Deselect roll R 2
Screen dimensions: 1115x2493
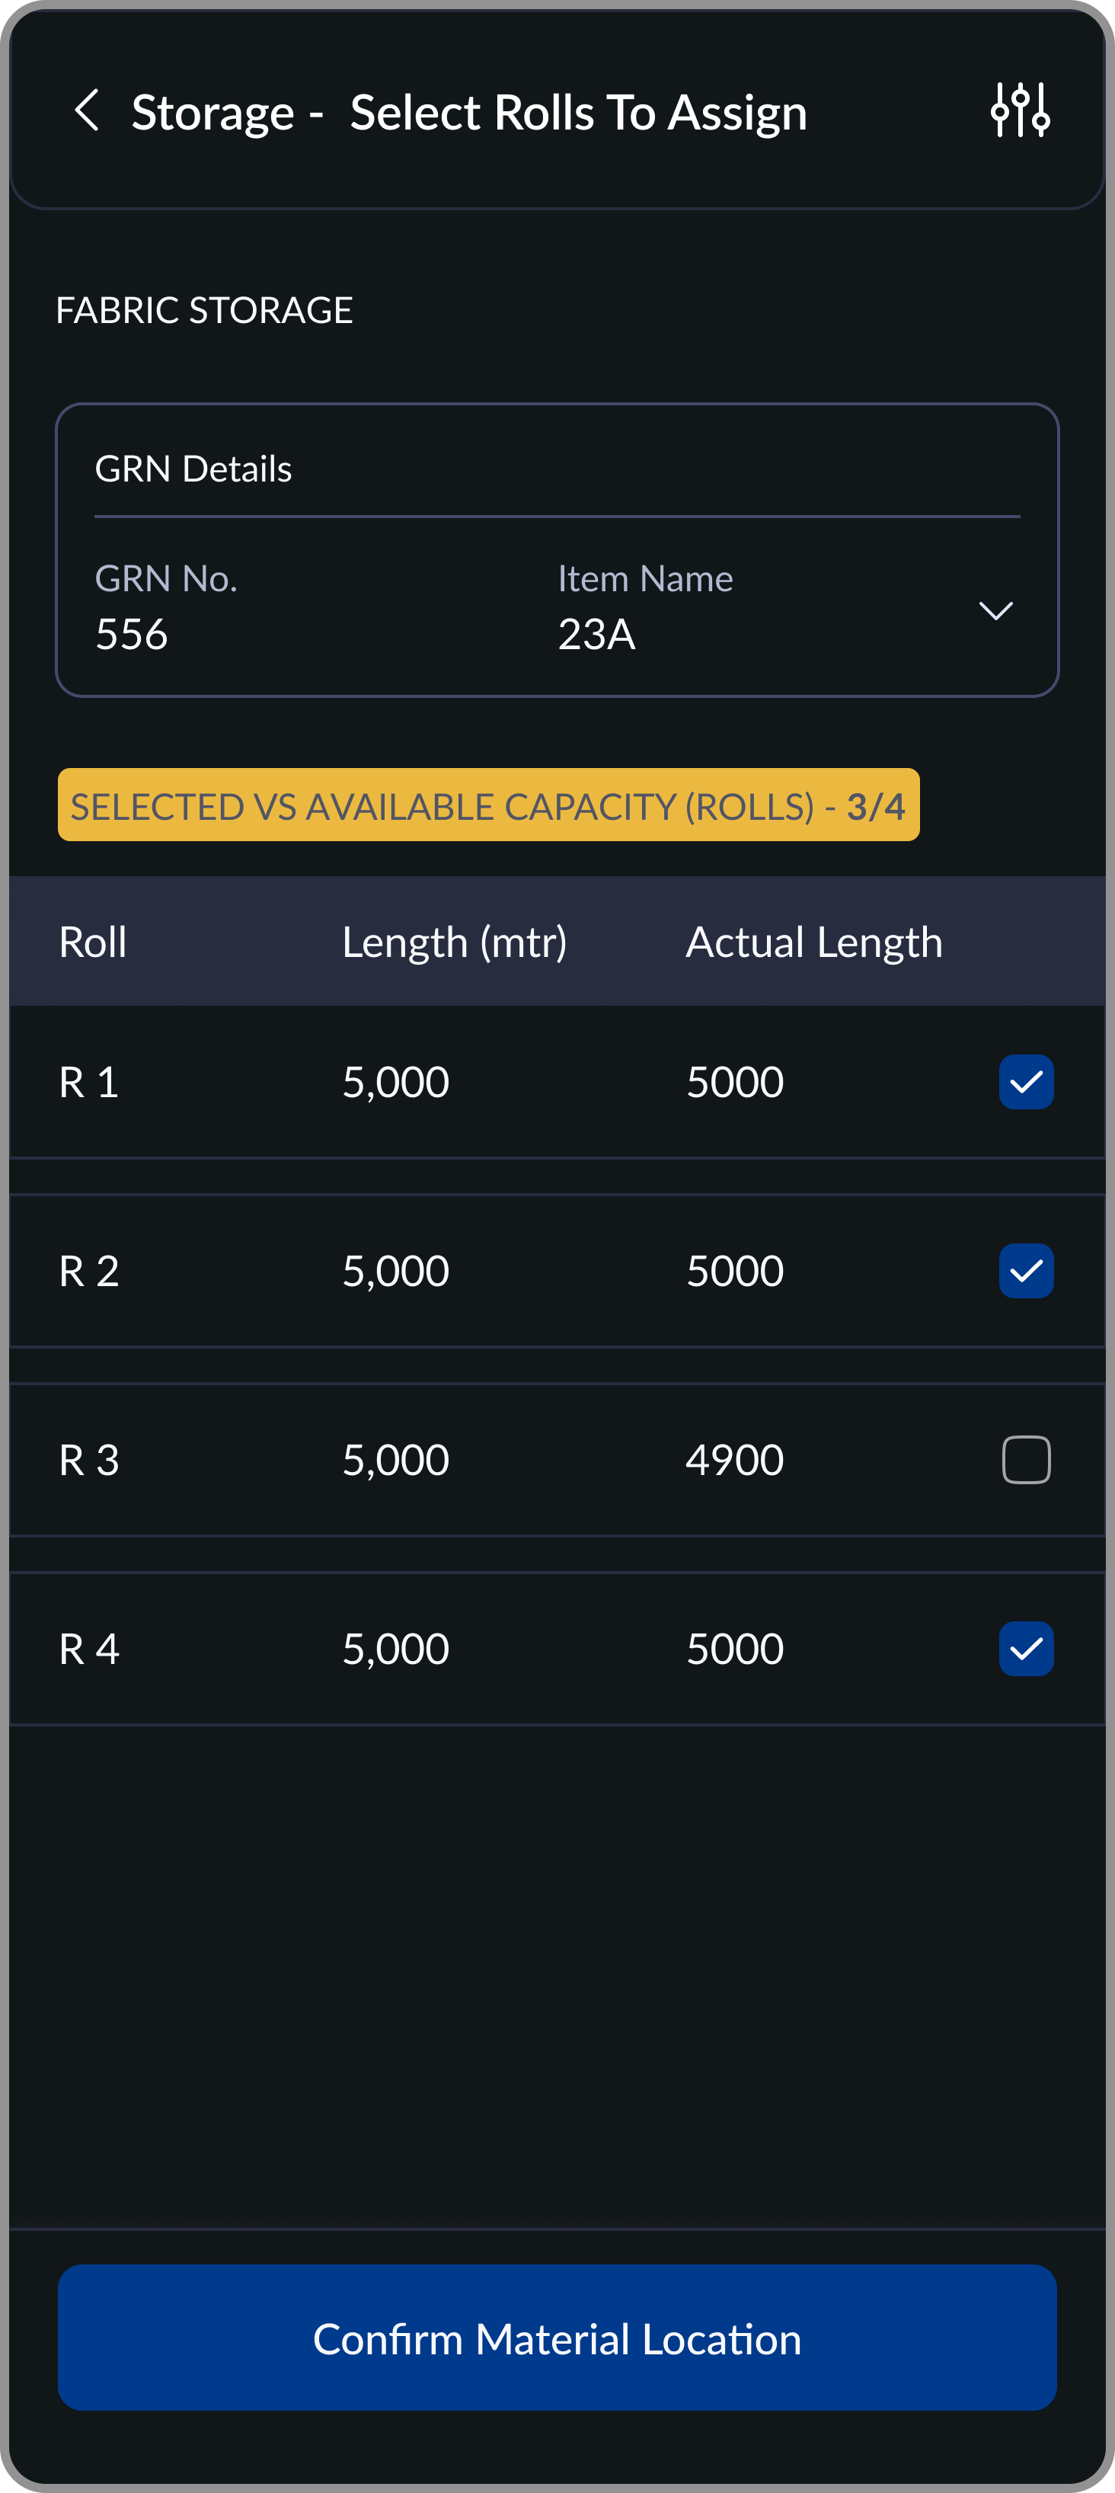(x=1026, y=1269)
